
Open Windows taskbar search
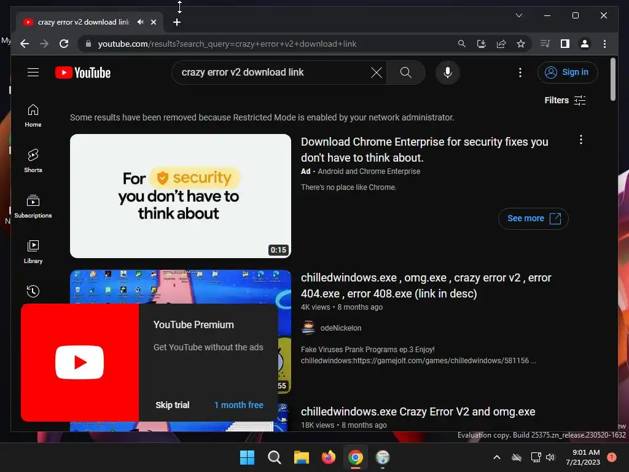[275, 457]
